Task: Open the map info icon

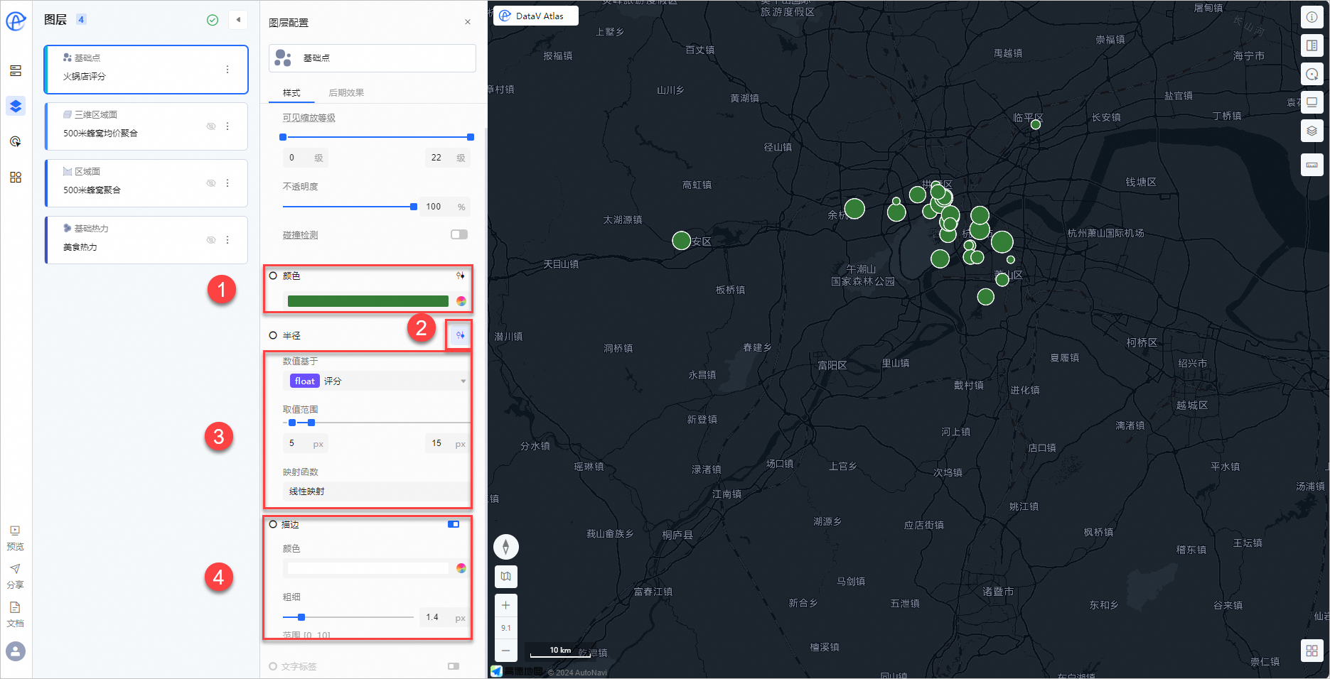Action: tap(1312, 17)
